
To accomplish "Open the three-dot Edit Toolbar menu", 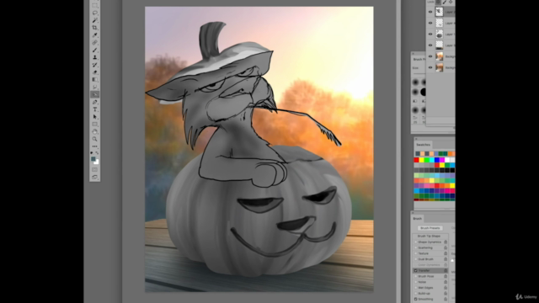I will point(95,146).
